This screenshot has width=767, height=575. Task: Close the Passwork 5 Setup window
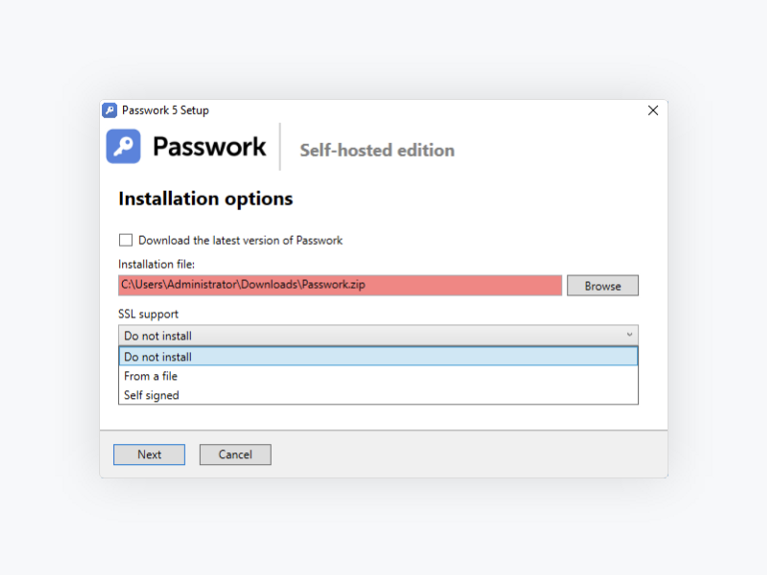click(x=652, y=111)
